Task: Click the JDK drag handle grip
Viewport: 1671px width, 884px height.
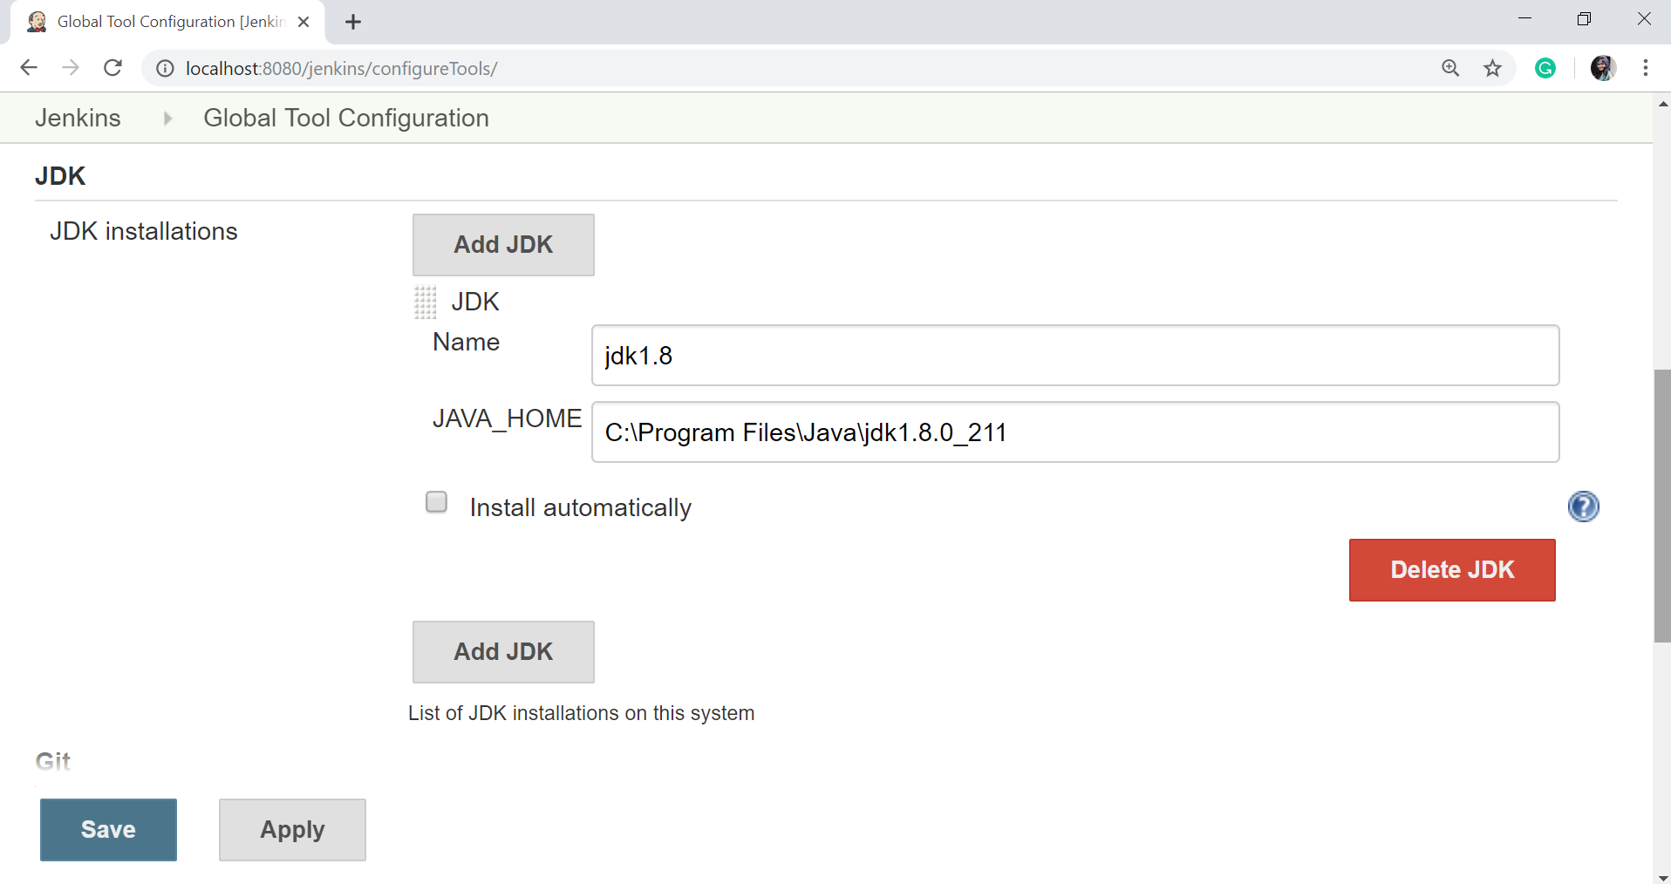Action: 425,303
